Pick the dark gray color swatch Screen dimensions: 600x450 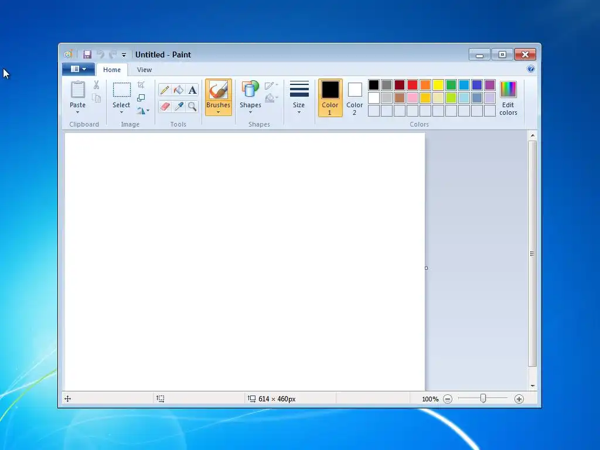coord(387,85)
